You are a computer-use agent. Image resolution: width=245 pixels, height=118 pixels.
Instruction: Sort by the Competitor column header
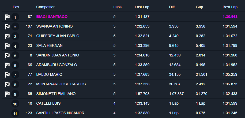[45, 7]
